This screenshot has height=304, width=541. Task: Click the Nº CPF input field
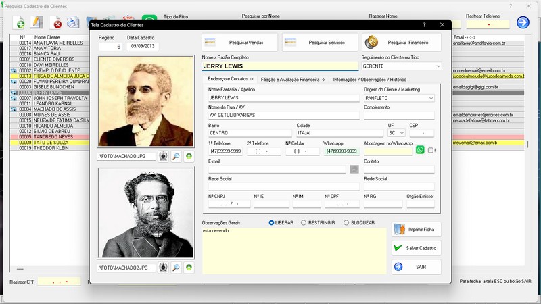pos(342,204)
